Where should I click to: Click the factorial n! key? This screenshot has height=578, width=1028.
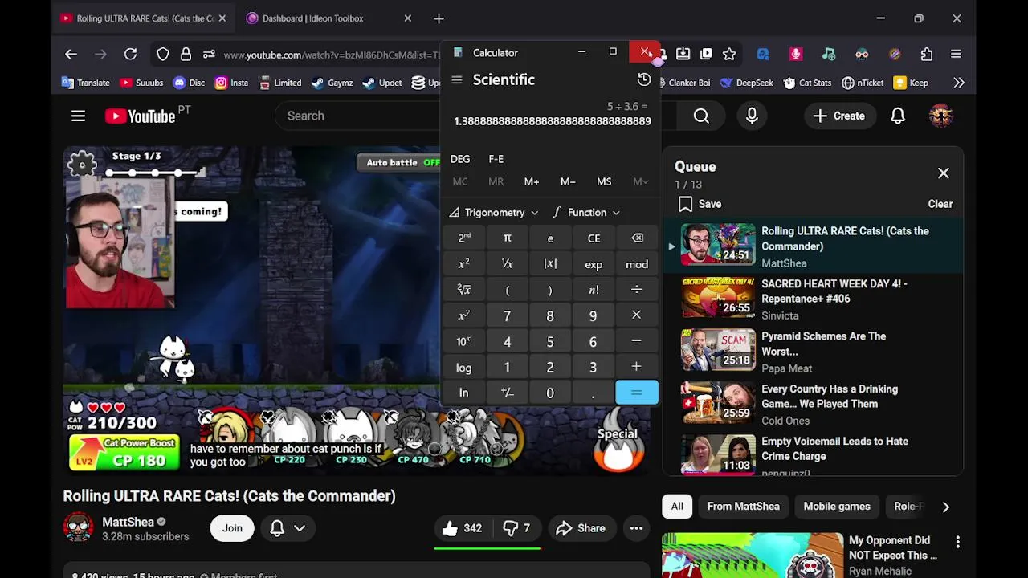(x=594, y=290)
